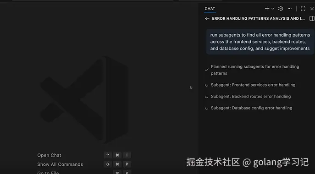Viewport: 315px width, 174px height.
Task: Start a new chat with plus icon
Action: click(x=267, y=9)
